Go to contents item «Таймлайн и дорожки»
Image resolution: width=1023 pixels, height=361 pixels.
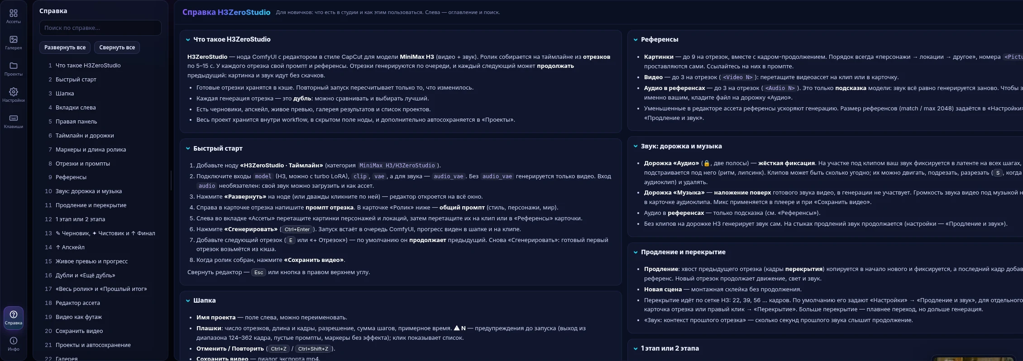click(x=100, y=136)
